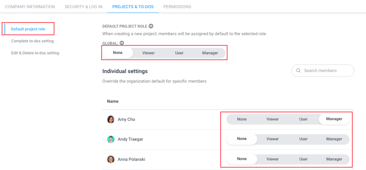The height and width of the screenshot is (170, 366).
Task: Select Manager role for Anna Polanski
Action: pos(334,159)
